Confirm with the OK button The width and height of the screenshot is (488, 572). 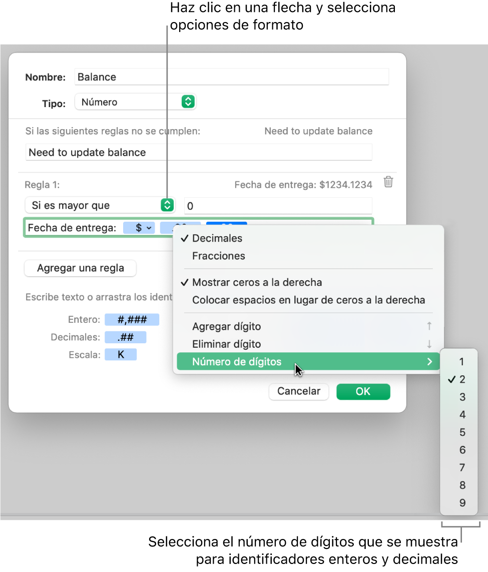(363, 391)
